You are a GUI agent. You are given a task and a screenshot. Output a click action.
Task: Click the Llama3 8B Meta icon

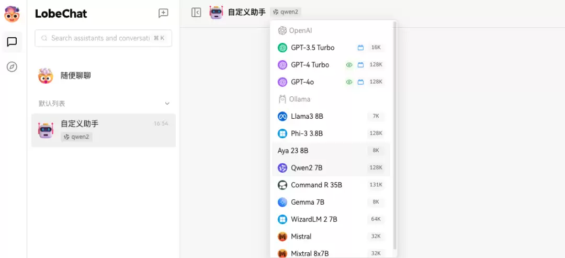tap(282, 116)
